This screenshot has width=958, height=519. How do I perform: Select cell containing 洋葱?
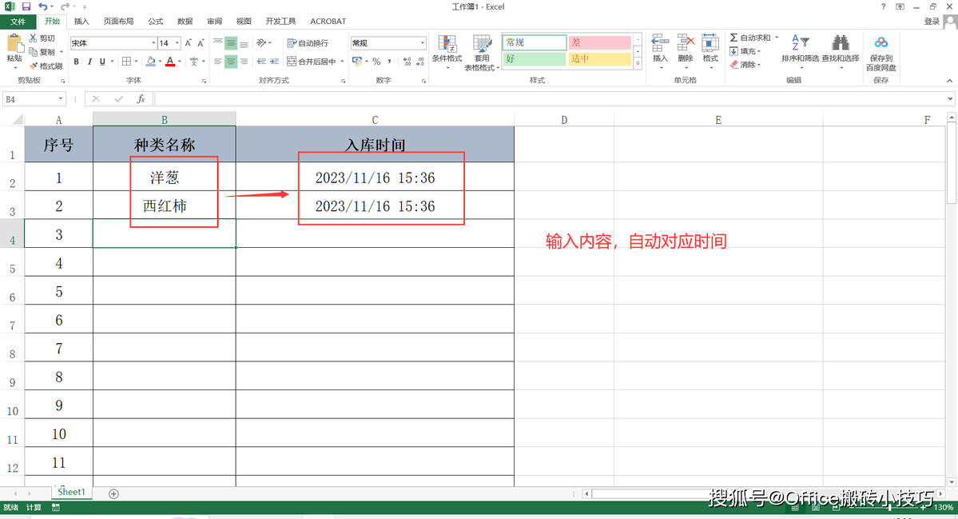point(165,177)
